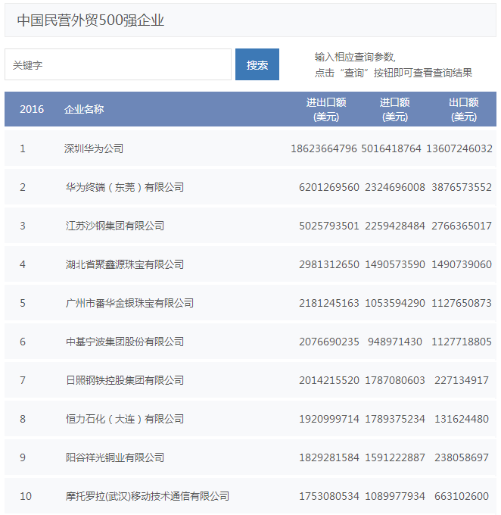Viewport: 501px width, 515px height.
Task: Click total trade value 2981312650
Action: (x=329, y=264)
